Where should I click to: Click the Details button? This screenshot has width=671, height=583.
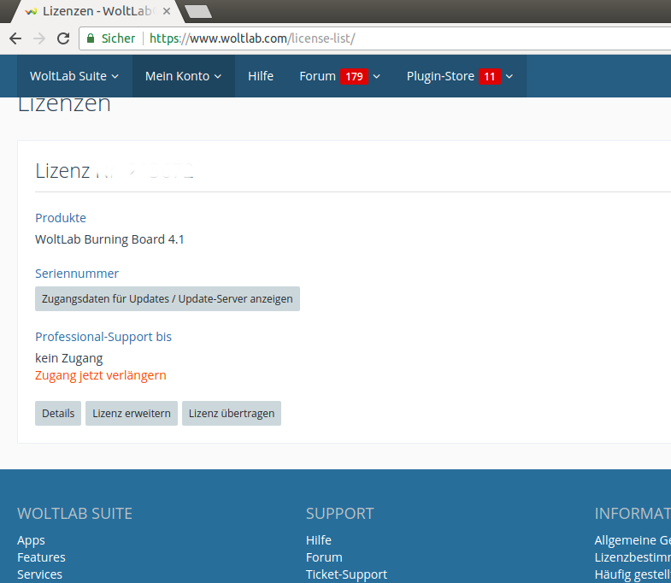58,413
